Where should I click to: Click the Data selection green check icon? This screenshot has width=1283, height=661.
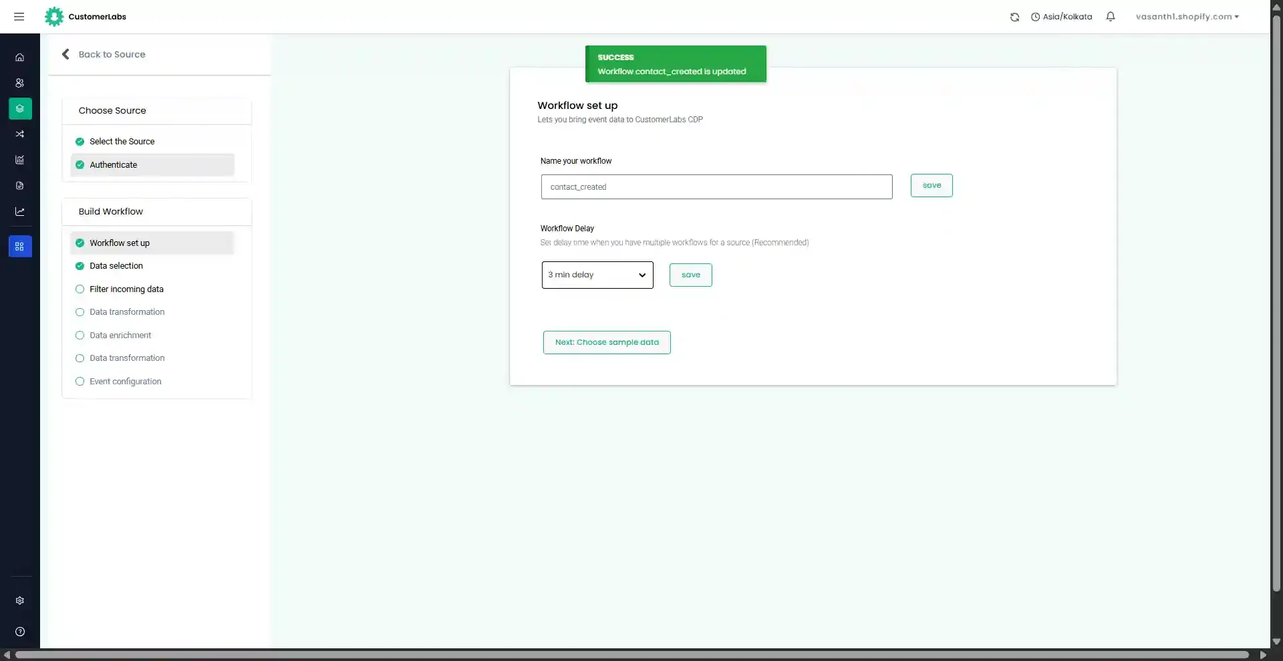coord(80,266)
